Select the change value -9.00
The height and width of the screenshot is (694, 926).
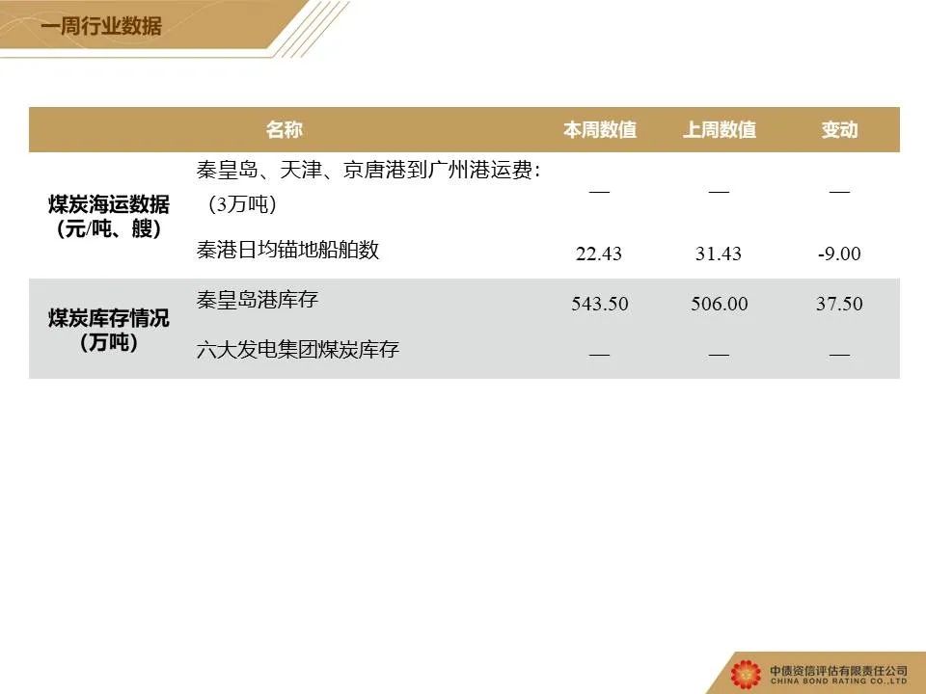(839, 254)
